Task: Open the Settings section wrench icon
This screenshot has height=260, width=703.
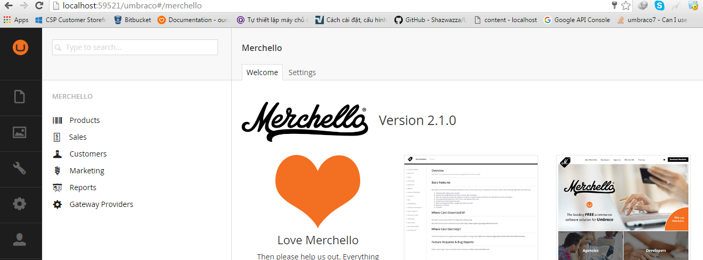Action: 19,168
